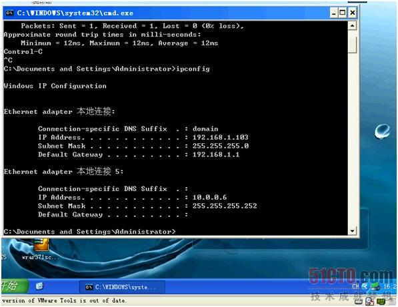Click the Start button on the taskbar
Image resolution: width=398 pixels, height=307 pixels.
(14, 286)
